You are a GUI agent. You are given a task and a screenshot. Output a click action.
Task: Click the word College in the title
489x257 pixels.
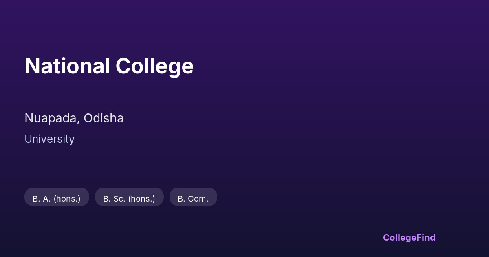click(x=154, y=66)
